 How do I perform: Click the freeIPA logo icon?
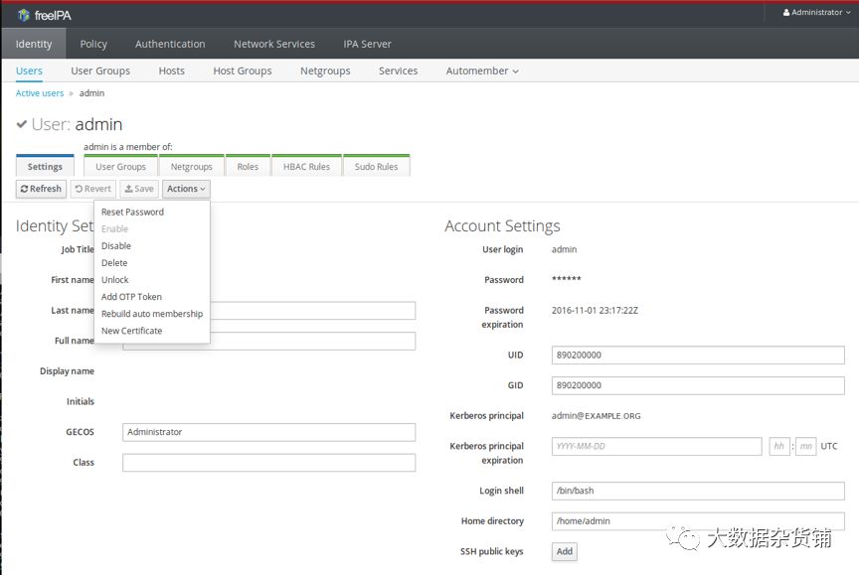coord(23,15)
